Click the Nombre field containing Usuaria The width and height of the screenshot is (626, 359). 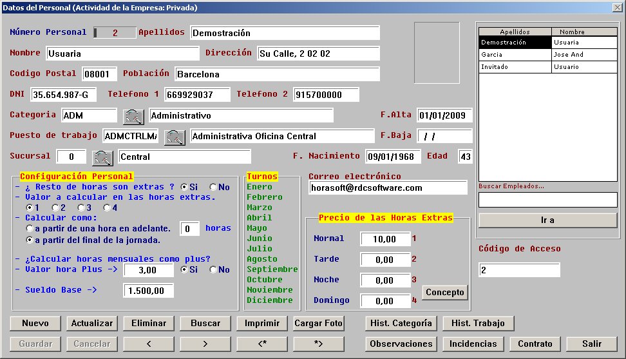[x=122, y=53]
